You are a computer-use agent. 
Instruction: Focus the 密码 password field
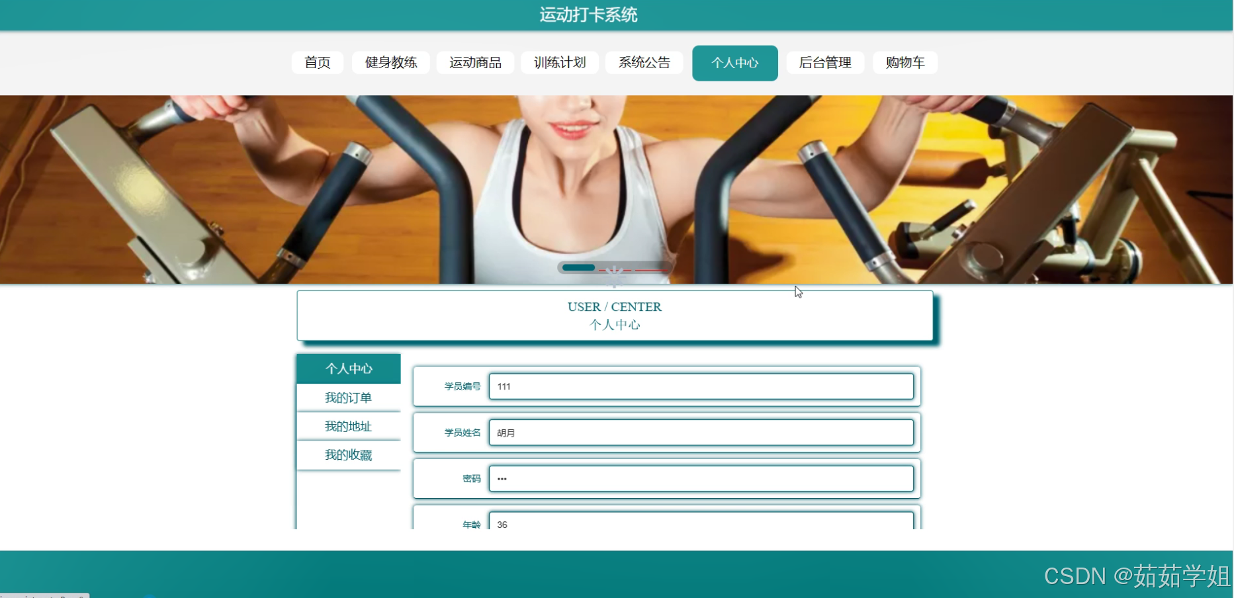click(701, 478)
